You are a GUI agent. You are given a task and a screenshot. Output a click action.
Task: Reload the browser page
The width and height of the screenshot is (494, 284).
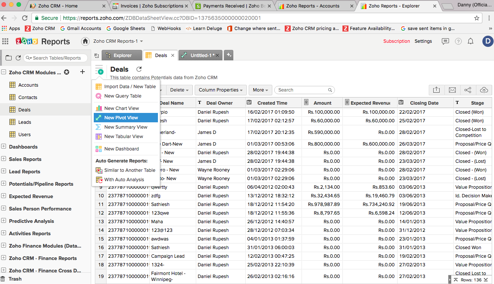(x=25, y=18)
